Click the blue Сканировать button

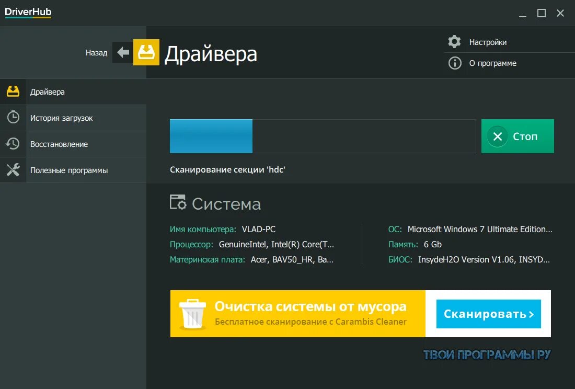(x=488, y=314)
